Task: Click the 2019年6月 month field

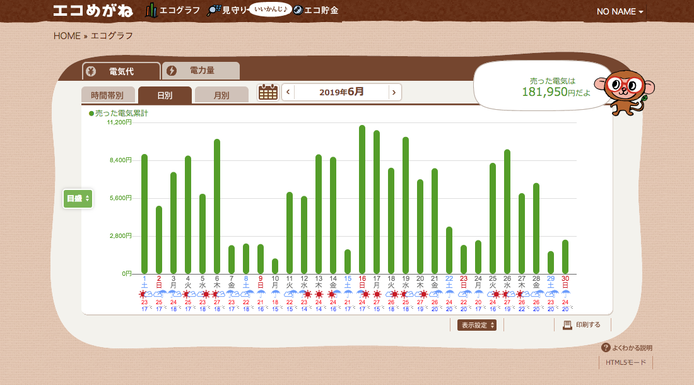Action: [341, 92]
